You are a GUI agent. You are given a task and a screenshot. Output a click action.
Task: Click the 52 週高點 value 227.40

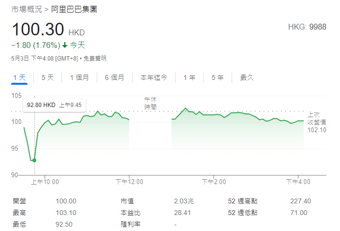tap(301, 201)
